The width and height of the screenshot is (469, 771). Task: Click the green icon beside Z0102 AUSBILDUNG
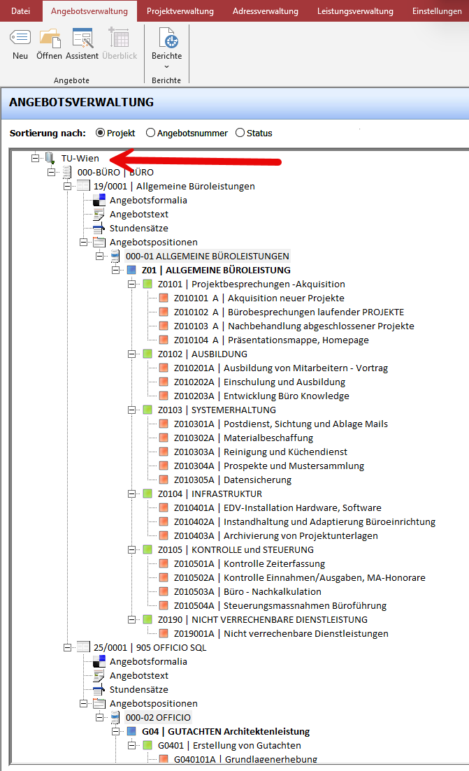point(147,354)
